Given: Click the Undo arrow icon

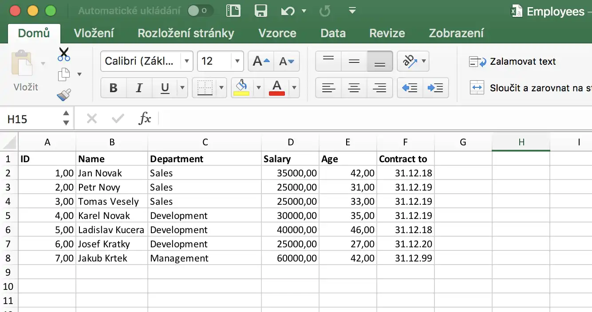Looking at the screenshot, I should [288, 11].
